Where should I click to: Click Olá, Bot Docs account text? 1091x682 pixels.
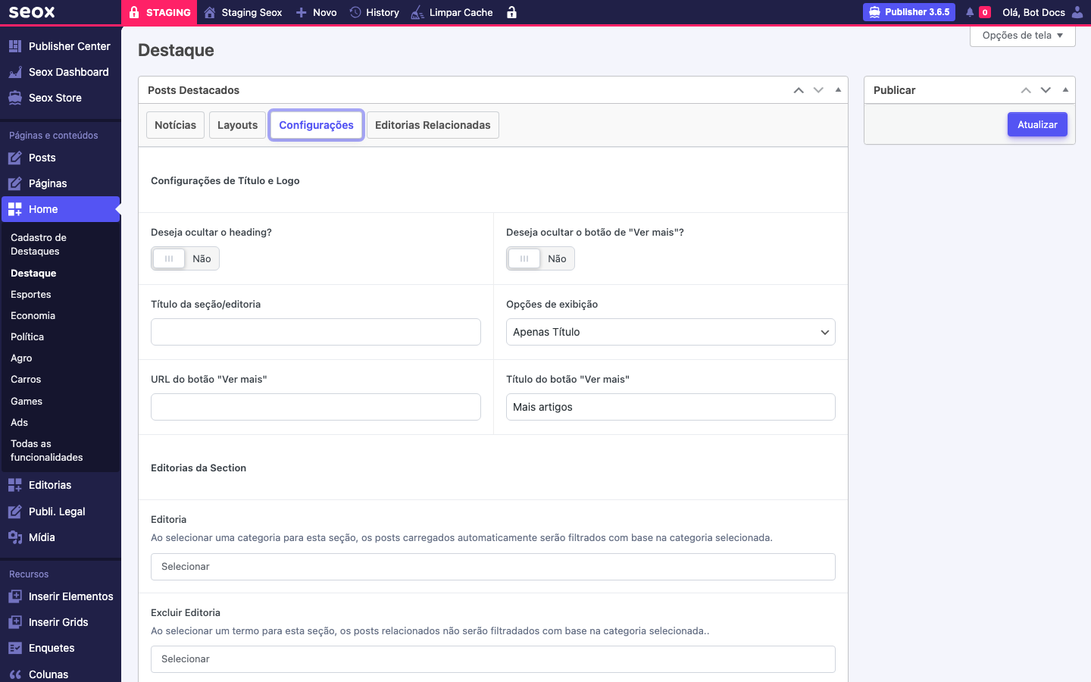coord(1033,12)
